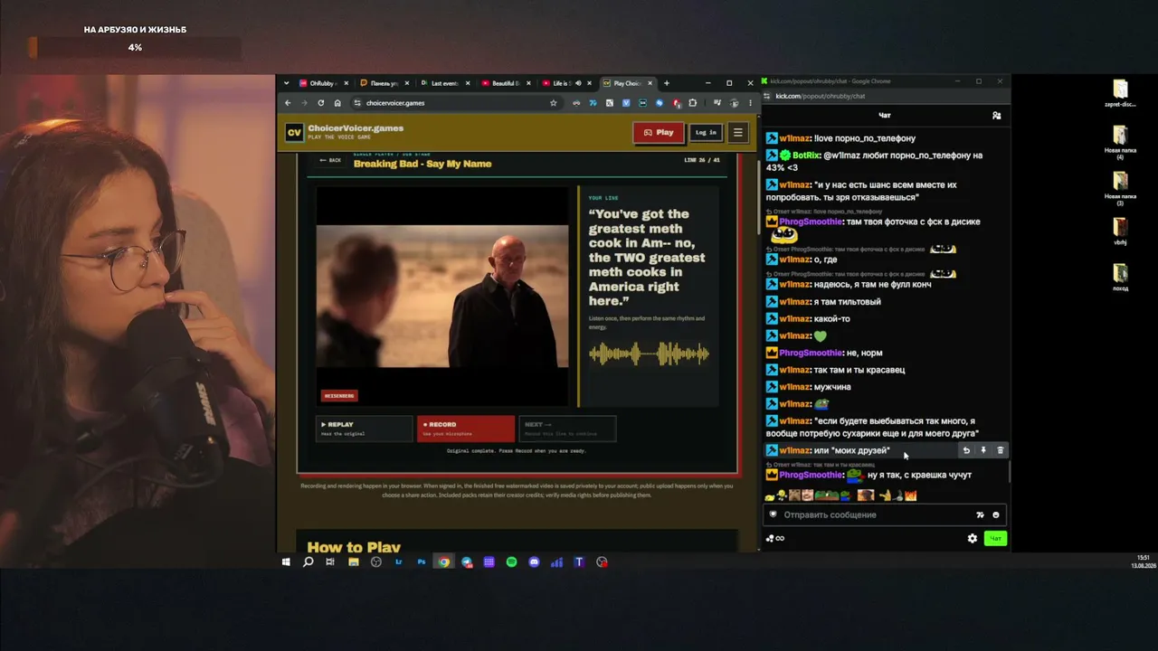Switch to the "Life is" tab

point(565,83)
